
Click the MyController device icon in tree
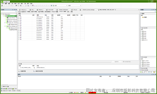(6, 16)
